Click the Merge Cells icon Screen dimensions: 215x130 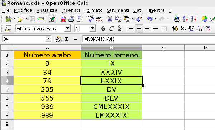[164, 29]
